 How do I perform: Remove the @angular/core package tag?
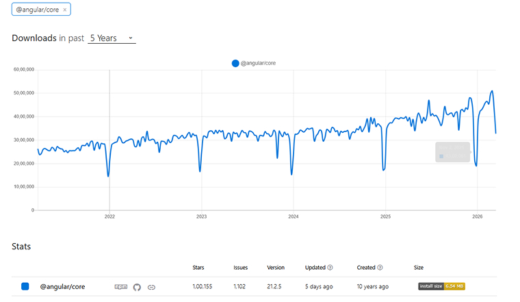tap(64, 10)
